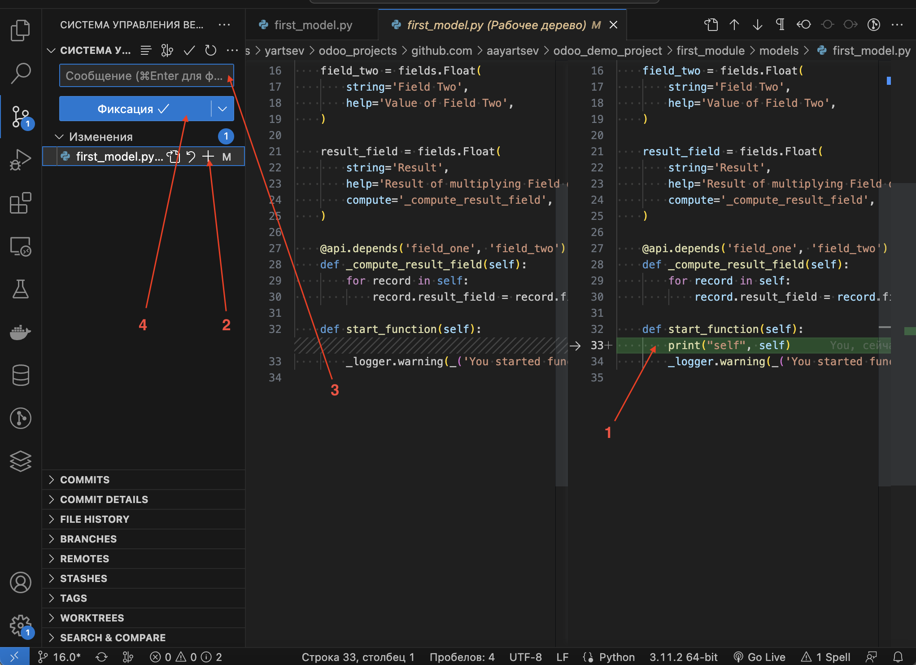Viewport: 916px width, 665px height.
Task: Discard changes for first_model.py
Action: (x=191, y=157)
